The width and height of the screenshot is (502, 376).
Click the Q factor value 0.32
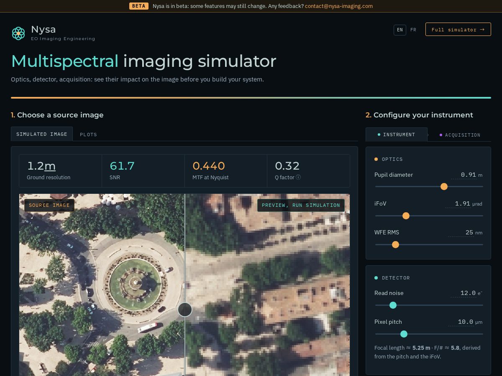(x=287, y=166)
